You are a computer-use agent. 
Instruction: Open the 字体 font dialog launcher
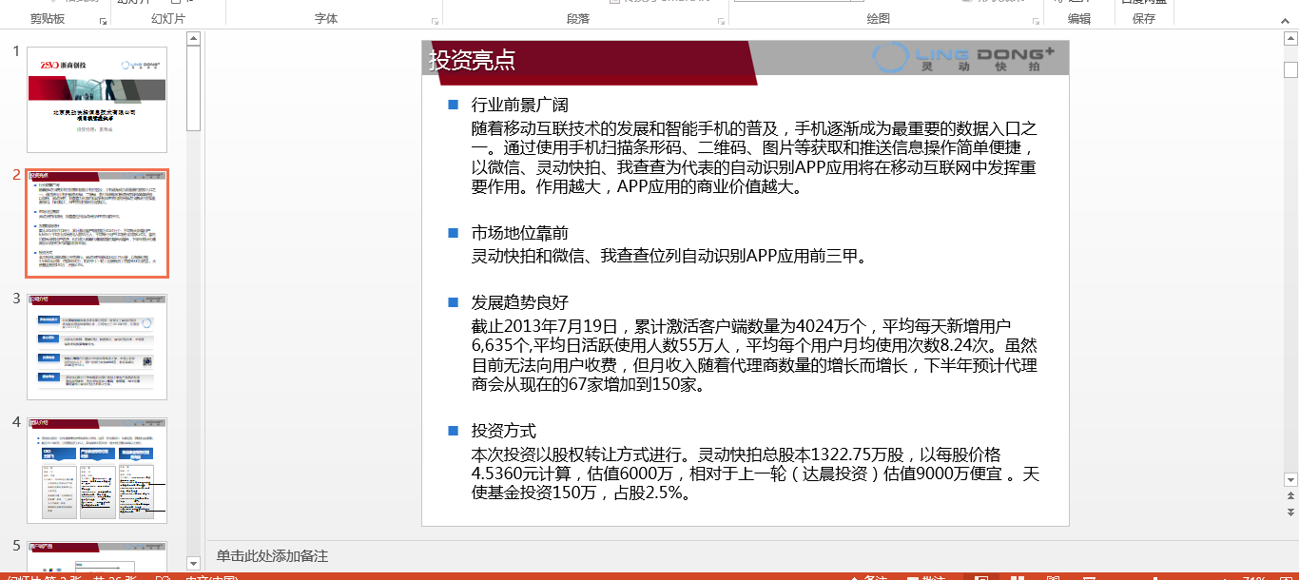pyautogui.click(x=435, y=21)
